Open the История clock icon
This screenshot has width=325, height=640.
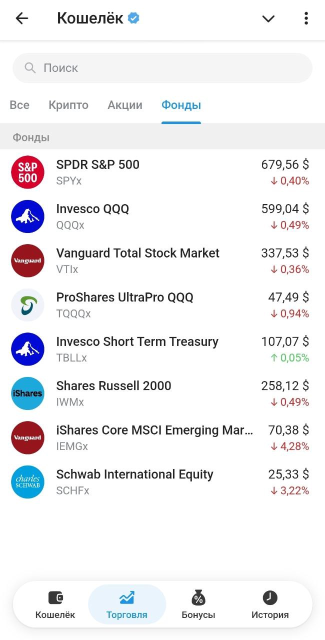pos(269,598)
